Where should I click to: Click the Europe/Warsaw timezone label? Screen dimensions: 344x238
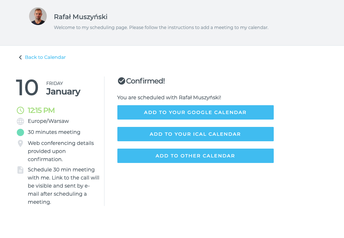48,121
